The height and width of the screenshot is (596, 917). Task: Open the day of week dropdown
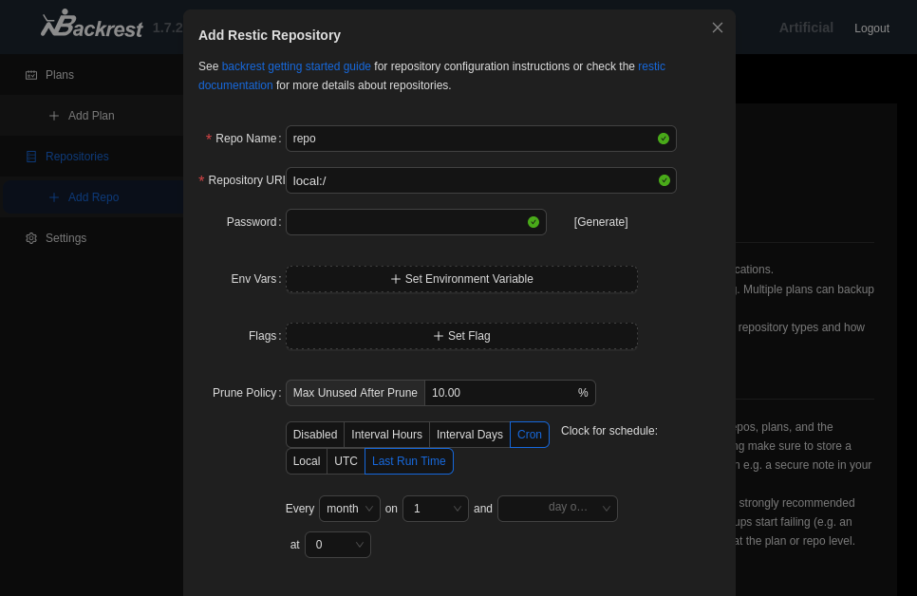[557, 509]
